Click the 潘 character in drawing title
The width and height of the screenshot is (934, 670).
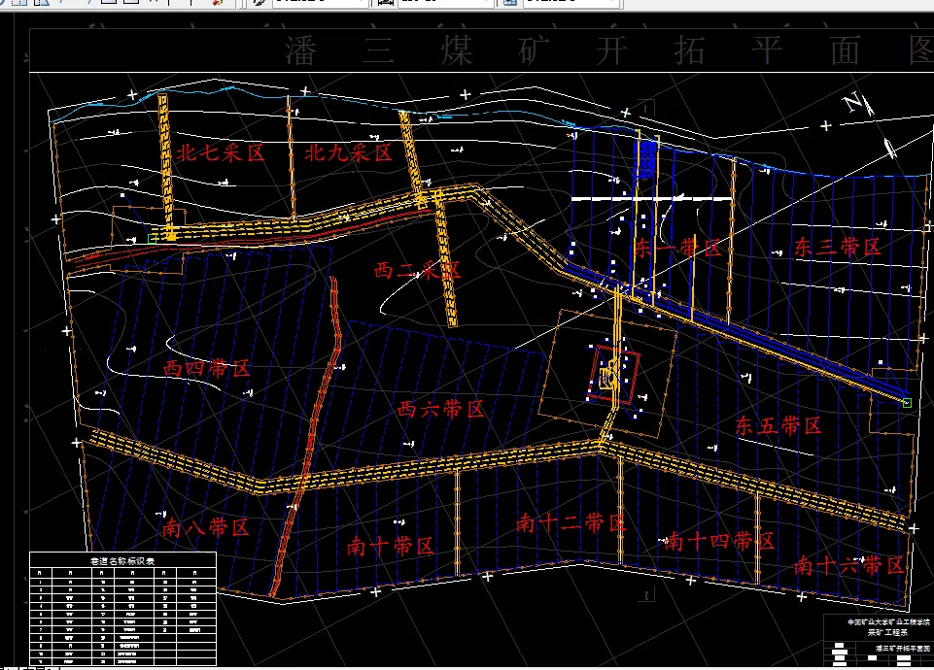[300, 50]
